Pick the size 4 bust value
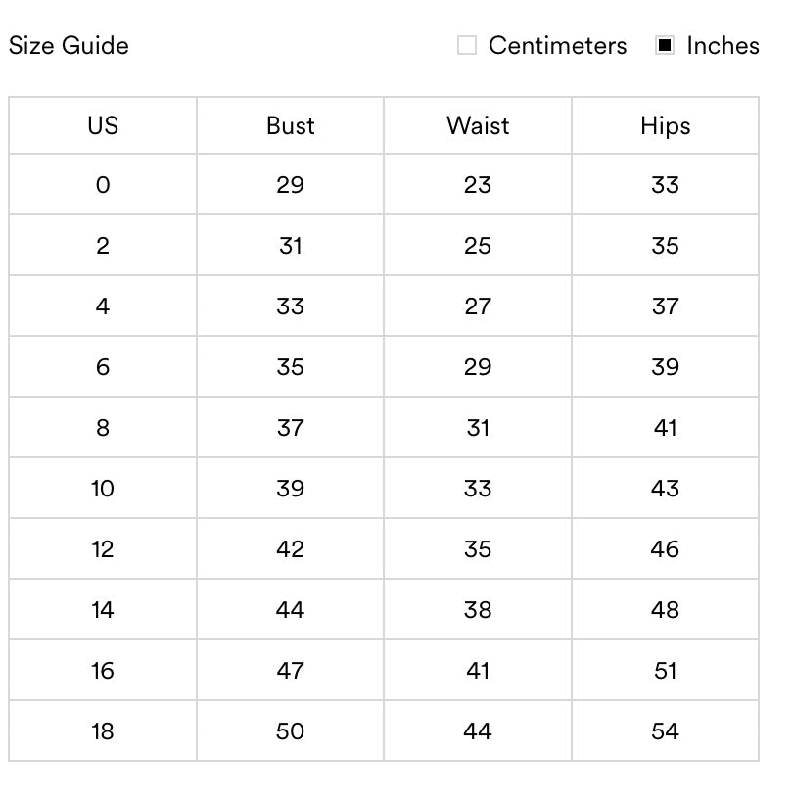Image resolution: width=793 pixels, height=801 pixels. (x=290, y=306)
